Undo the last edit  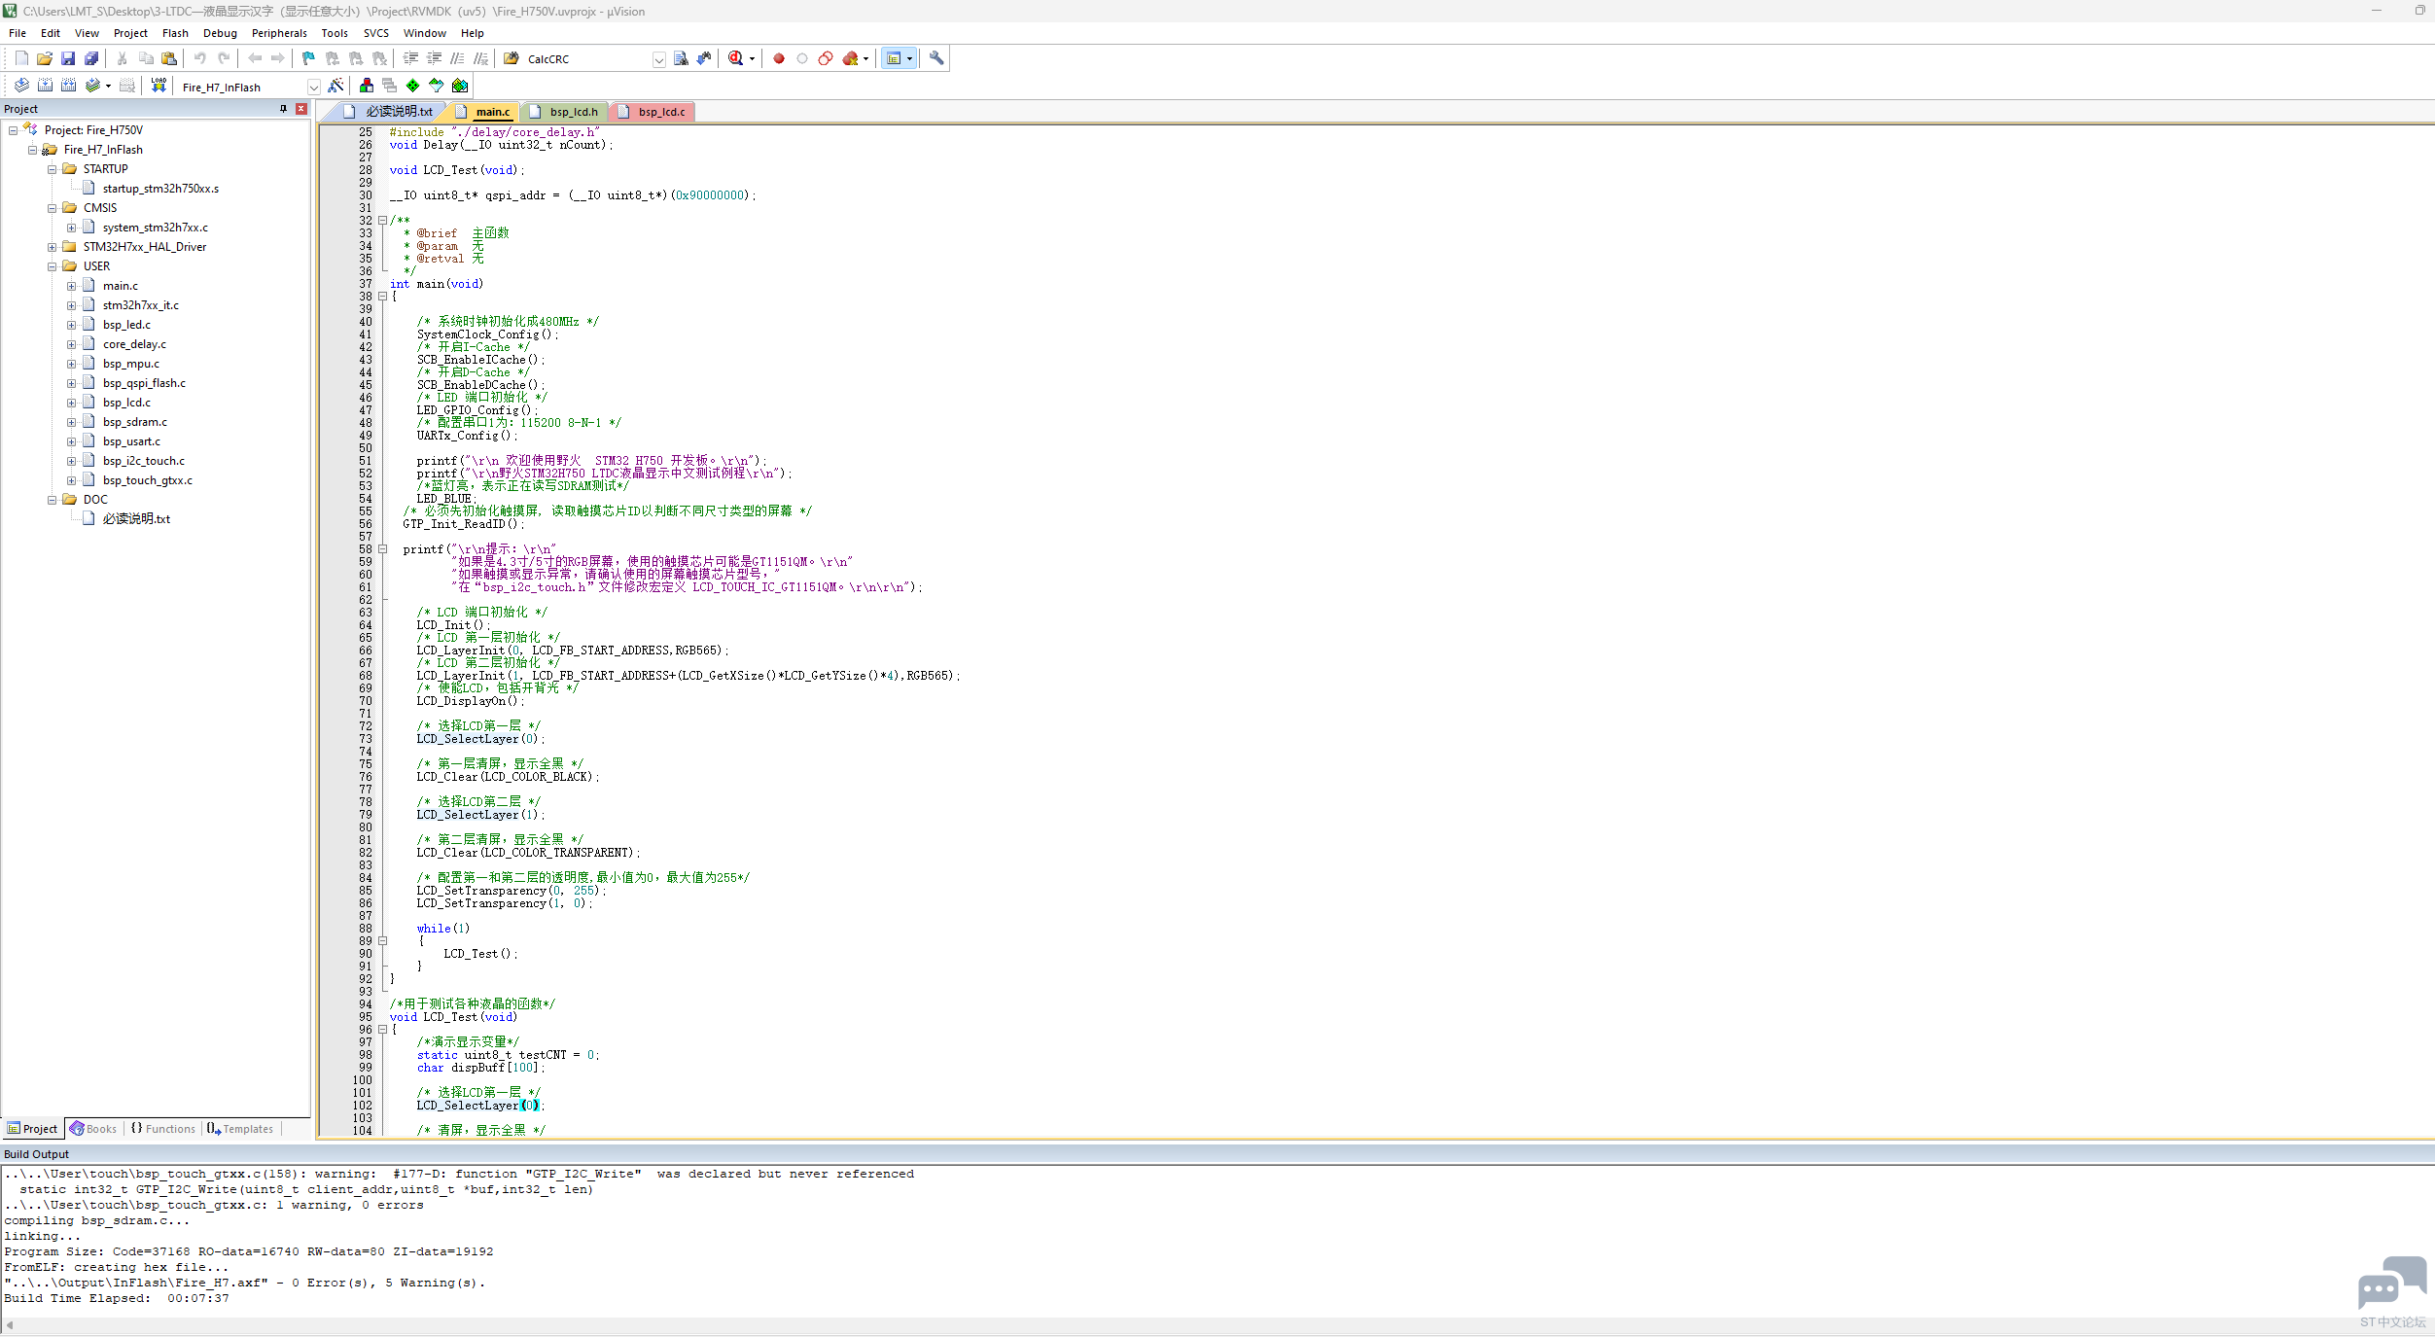coord(200,58)
